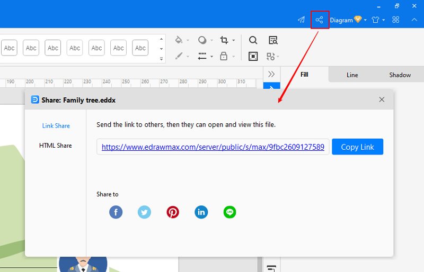Switch to the Line tab
Image resolution: width=424 pixels, height=272 pixels.
point(352,75)
